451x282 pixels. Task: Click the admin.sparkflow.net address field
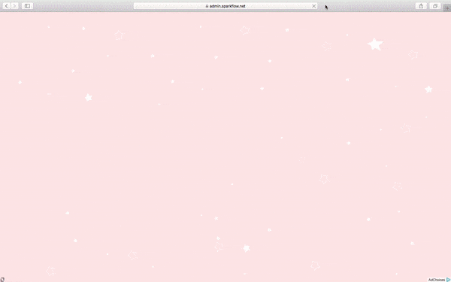click(225, 6)
